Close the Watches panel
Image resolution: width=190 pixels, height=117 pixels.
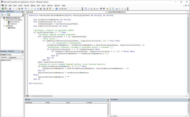click(x=108, y=100)
